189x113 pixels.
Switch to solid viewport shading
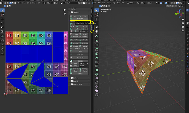177,3
